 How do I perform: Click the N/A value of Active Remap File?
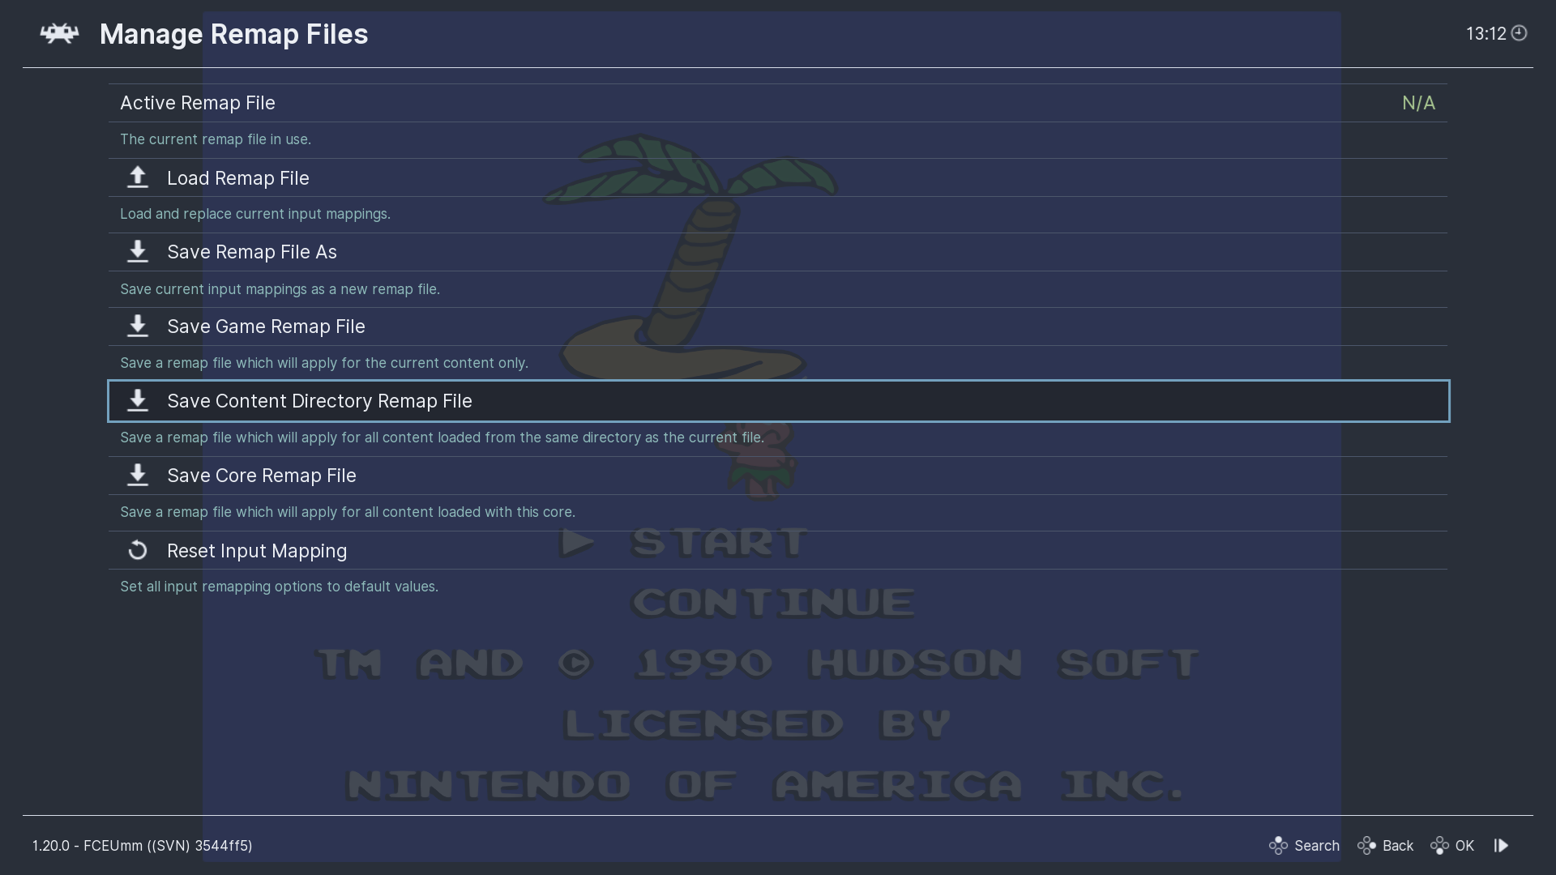(x=1417, y=103)
